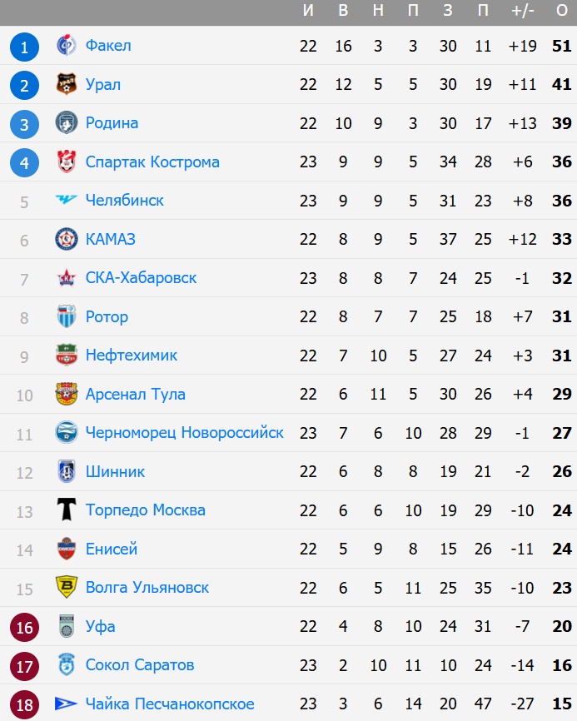Click the Урал team crest
The width and height of the screenshot is (577, 721).
point(67,84)
